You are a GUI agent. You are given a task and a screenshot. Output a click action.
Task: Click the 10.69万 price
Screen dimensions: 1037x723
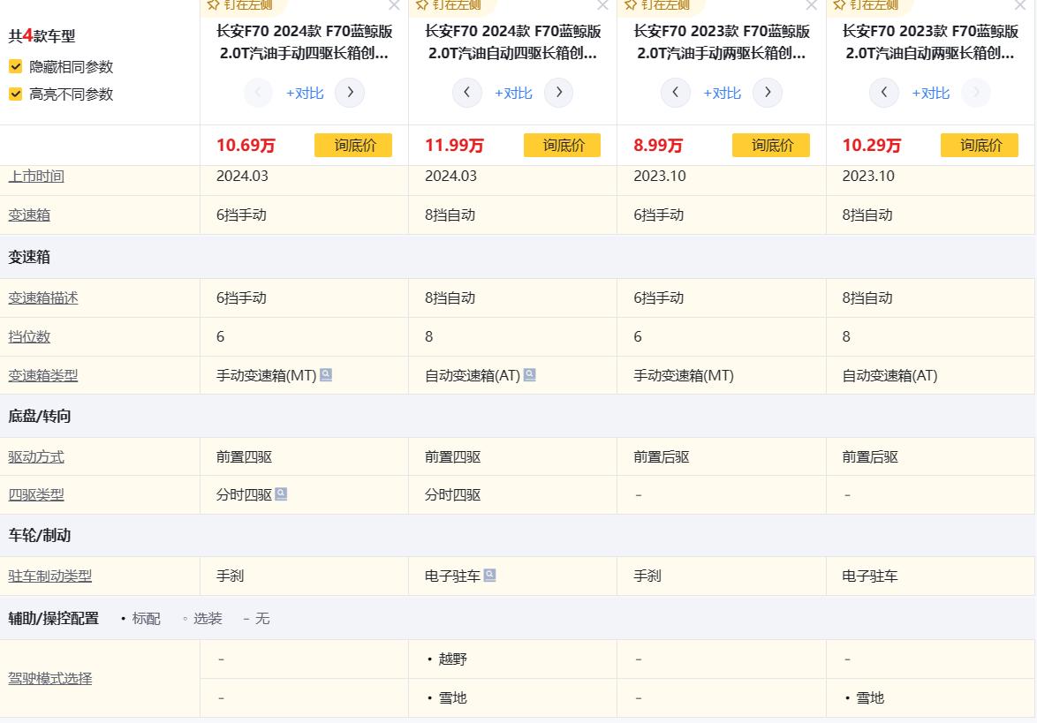(x=246, y=146)
